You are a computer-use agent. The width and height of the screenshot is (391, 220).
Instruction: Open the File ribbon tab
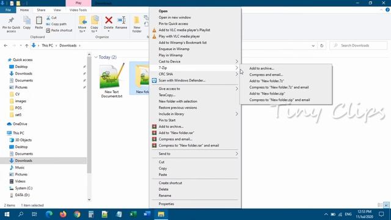click(8, 10)
